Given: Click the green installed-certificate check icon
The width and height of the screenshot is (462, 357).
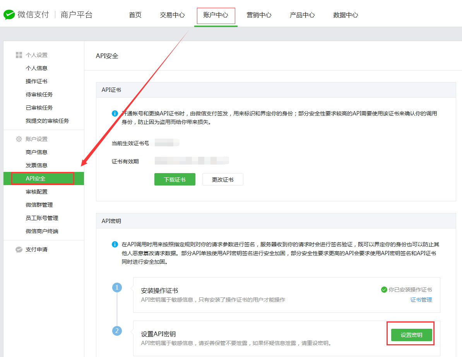Looking at the screenshot, I should [384, 290].
